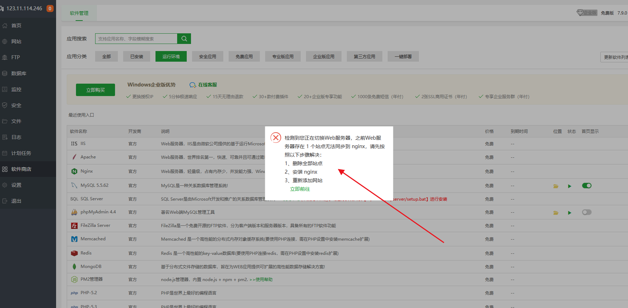The height and width of the screenshot is (308, 628).
Task: Open 在线客服 online support
Action: [203, 85]
